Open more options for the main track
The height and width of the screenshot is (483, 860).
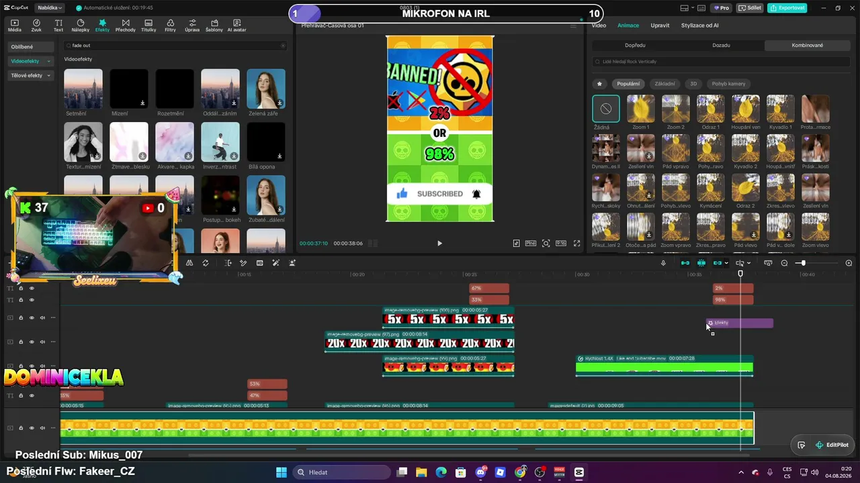(x=53, y=428)
